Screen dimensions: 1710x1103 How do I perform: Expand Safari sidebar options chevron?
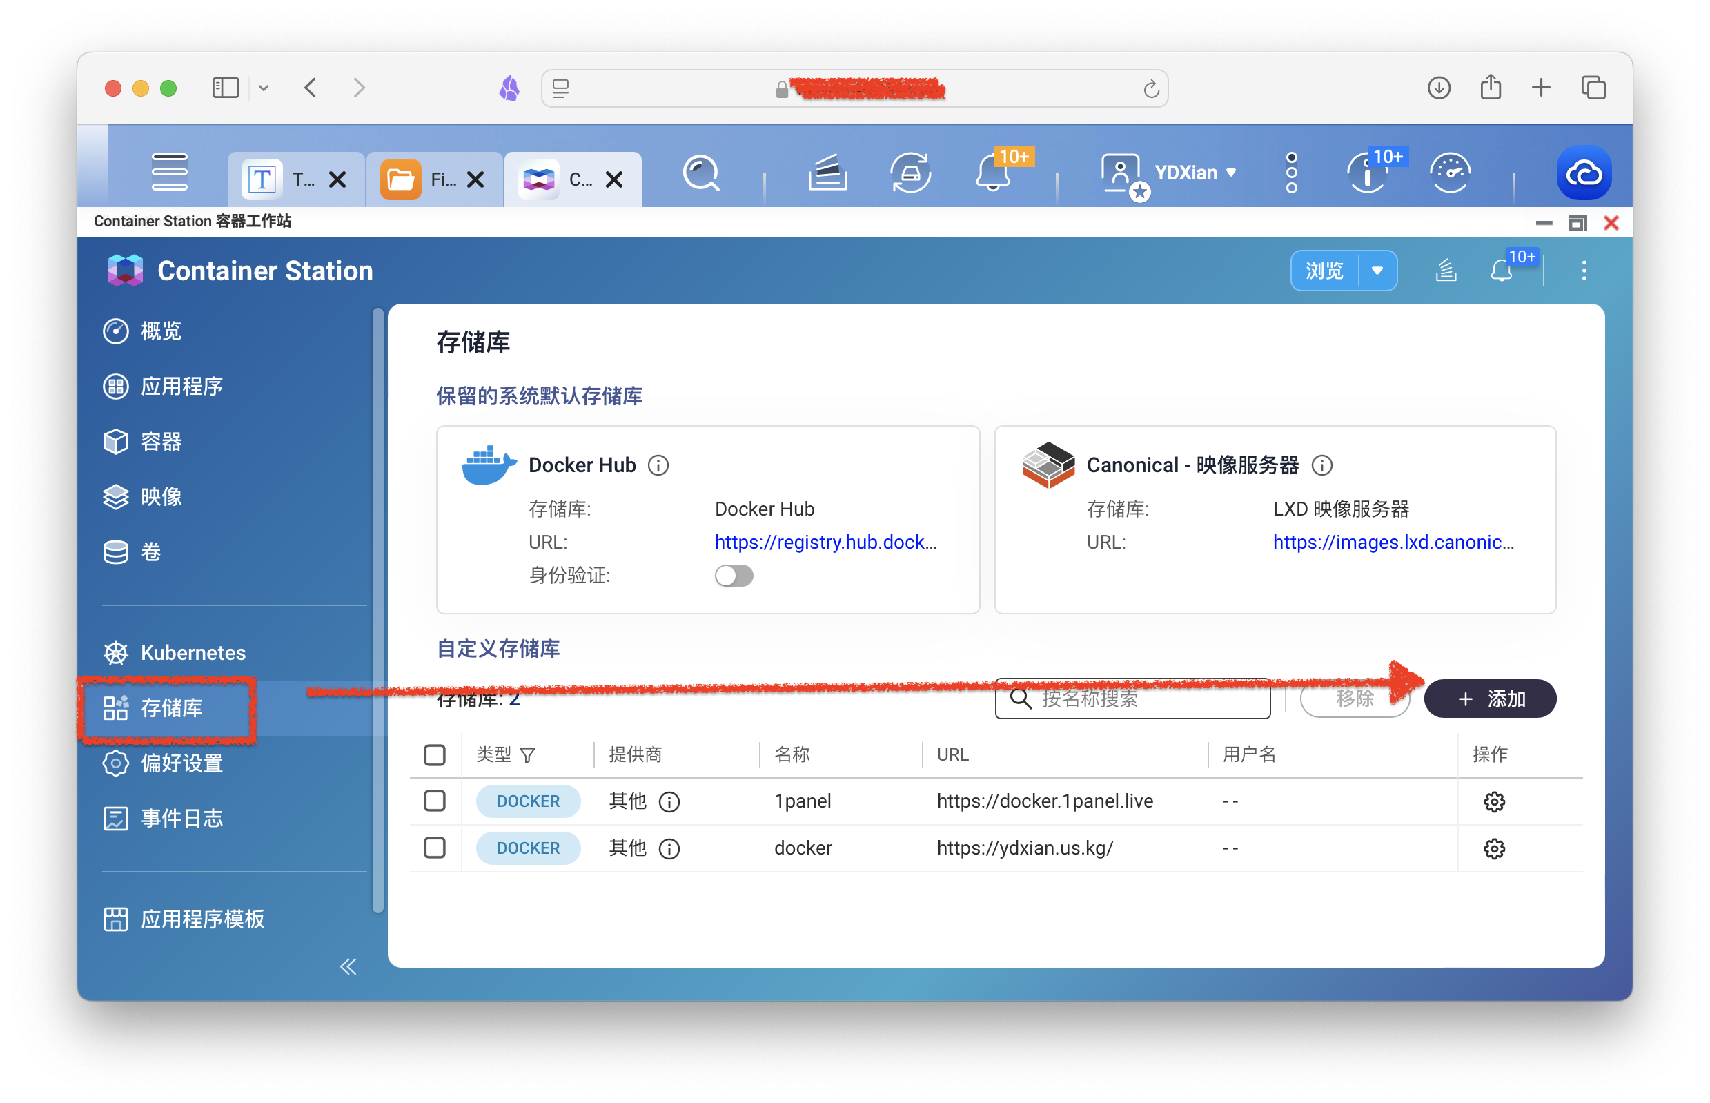pyautogui.click(x=264, y=88)
